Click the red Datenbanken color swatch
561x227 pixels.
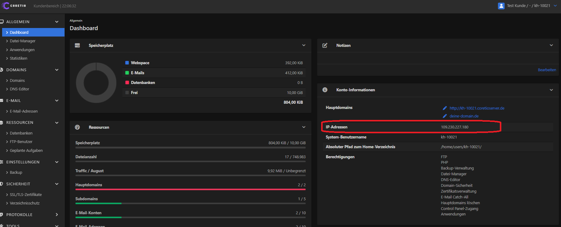(127, 82)
